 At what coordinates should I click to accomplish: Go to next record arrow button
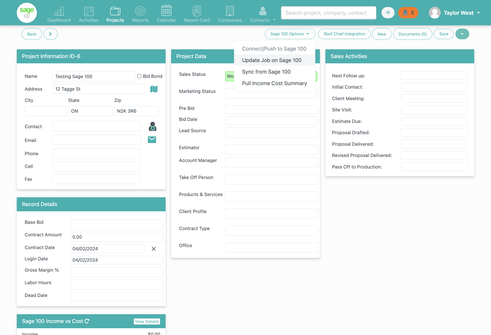[x=51, y=34]
